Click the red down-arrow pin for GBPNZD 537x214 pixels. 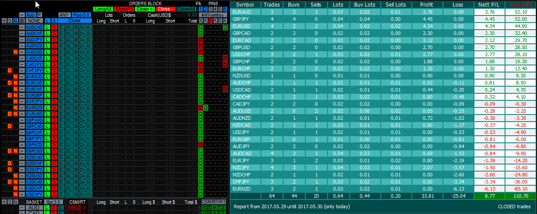pos(201,145)
